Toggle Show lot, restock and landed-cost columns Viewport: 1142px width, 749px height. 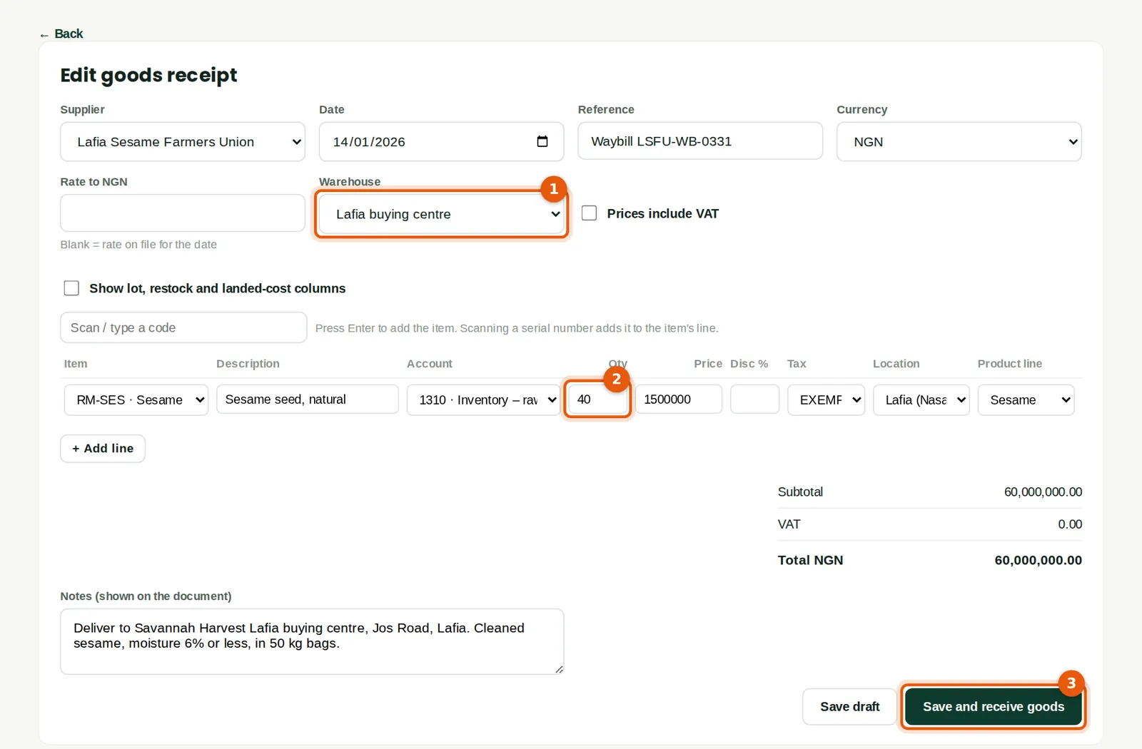click(x=71, y=288)
